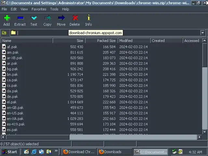Run Test on the archive
The image size is (208, 156).
coord(34,18)
